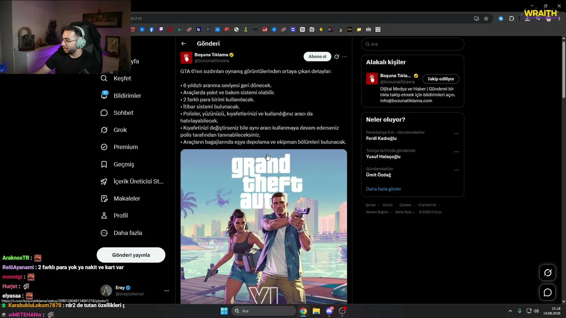The height and width of the screenshot is (318, 566).
Task: Open options for Ümit Özdağ trend
Action: tap(456, 170)
